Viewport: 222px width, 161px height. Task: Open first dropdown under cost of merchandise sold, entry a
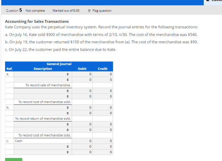[43, 91]
